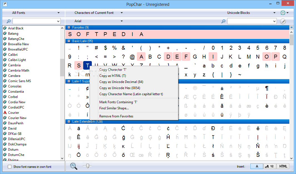Select the pilcrow ¶ character
The image size is (296, 174).
pyautogui.click(x=267, y=88)
